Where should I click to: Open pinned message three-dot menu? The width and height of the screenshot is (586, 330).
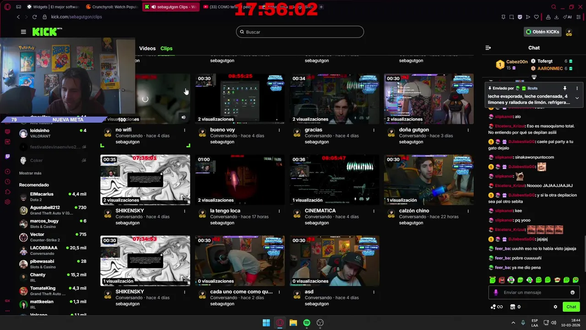(577, 88)
